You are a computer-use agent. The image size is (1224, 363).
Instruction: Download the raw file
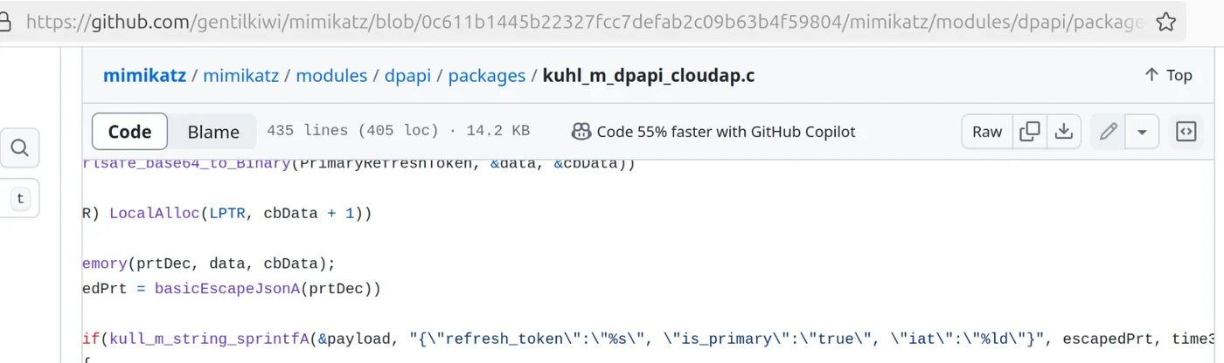pos(1063,132)
